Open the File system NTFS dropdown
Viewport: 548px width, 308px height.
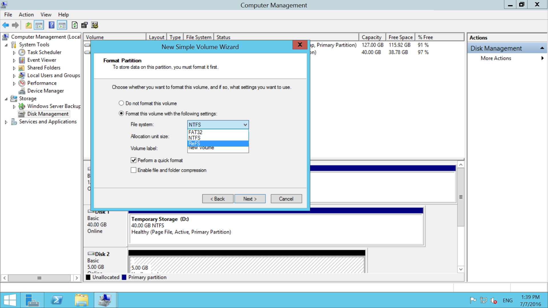coord(218,125)
